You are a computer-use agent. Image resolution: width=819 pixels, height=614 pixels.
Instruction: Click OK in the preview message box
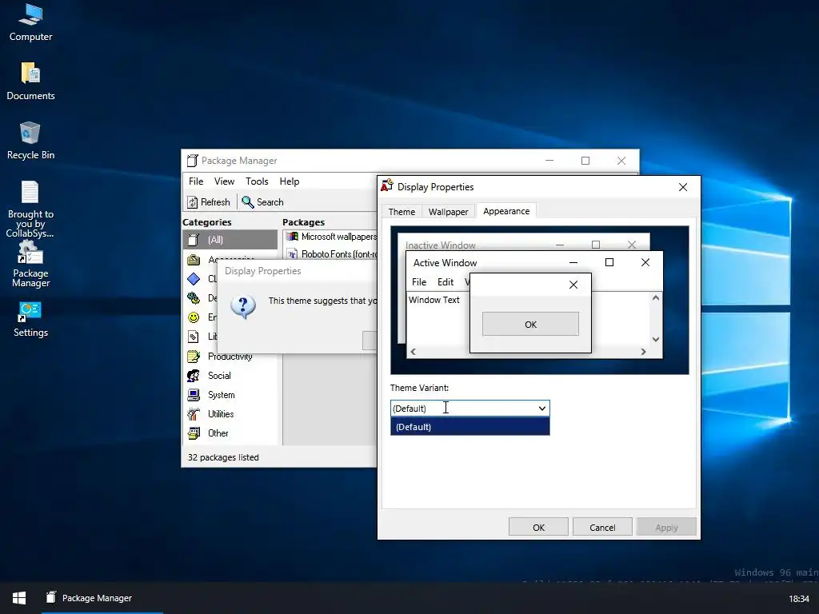[531, 325]
